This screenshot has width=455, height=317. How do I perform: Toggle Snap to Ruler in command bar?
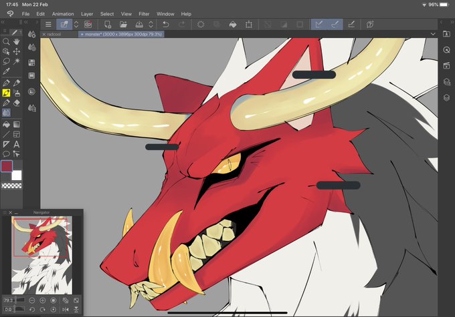coord(319,24)
